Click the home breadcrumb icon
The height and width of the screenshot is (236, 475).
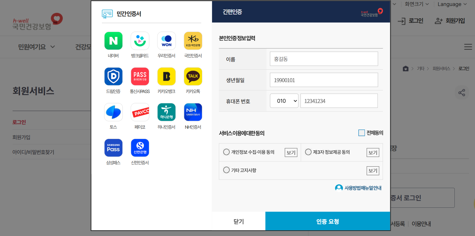(405, 68)
